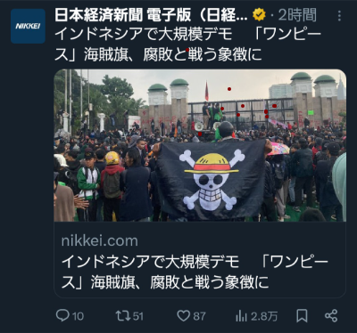Open the three-dot more options menu

click(x=339, y=16)
